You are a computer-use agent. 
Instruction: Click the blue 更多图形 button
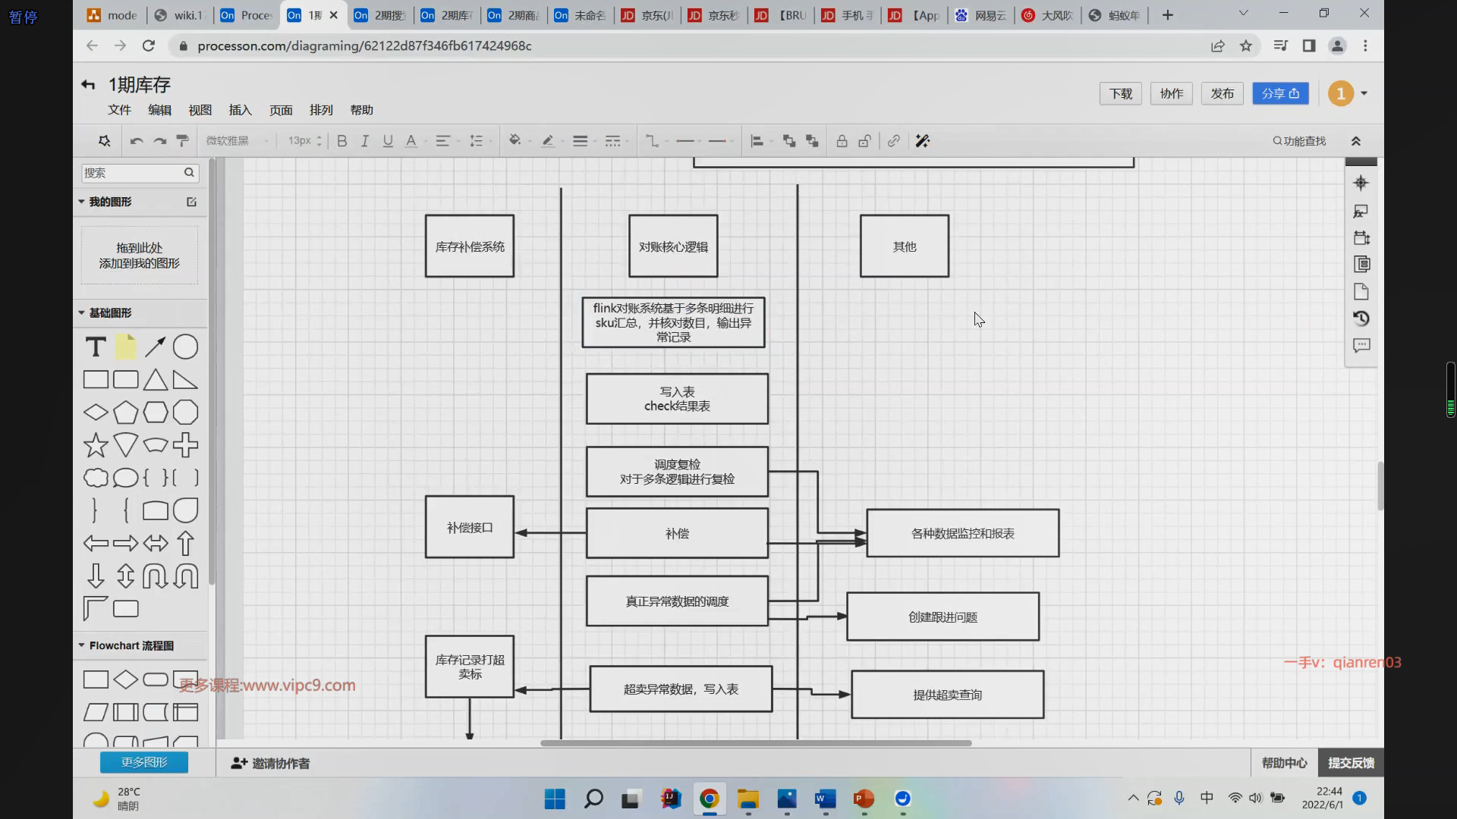click(x=144, y=762)
